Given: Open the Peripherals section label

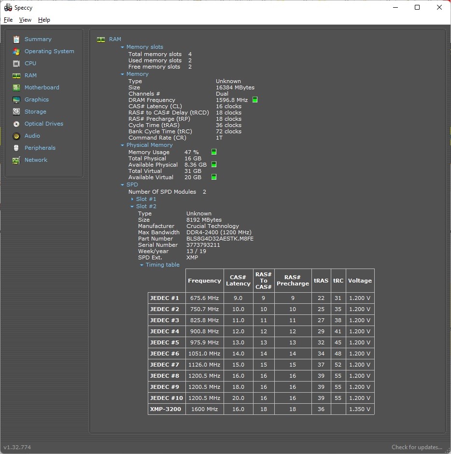Looking at the screenshot, I should (40, 148).
